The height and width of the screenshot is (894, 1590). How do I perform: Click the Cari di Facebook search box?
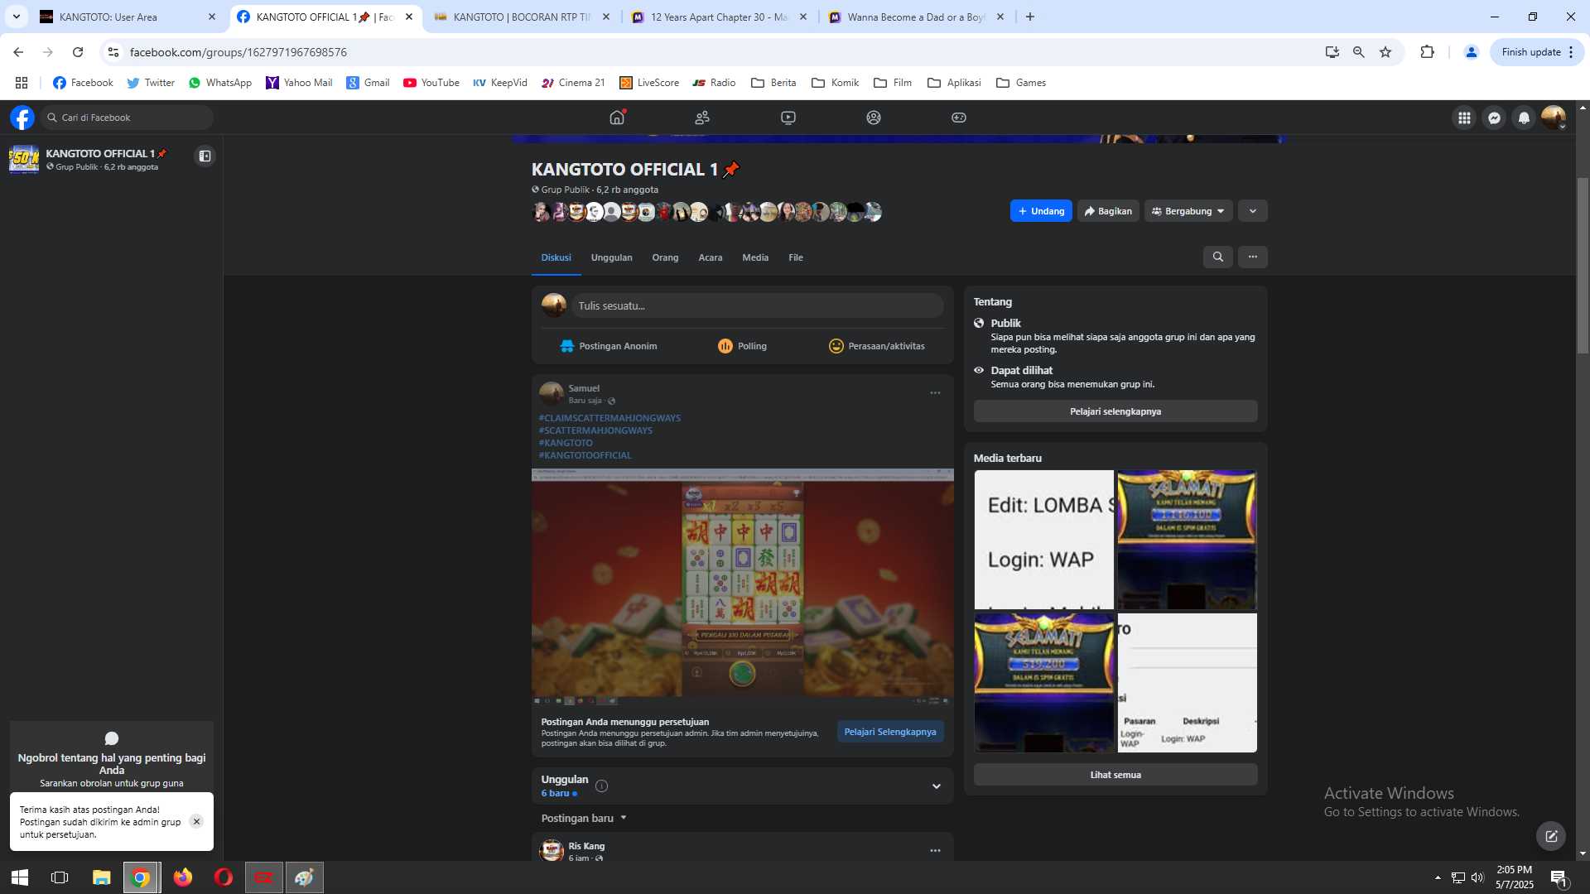pyautogui.click(x=127, y=118)
